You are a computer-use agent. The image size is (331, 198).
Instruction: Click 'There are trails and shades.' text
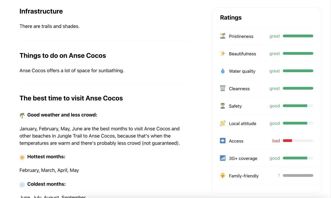50,26
